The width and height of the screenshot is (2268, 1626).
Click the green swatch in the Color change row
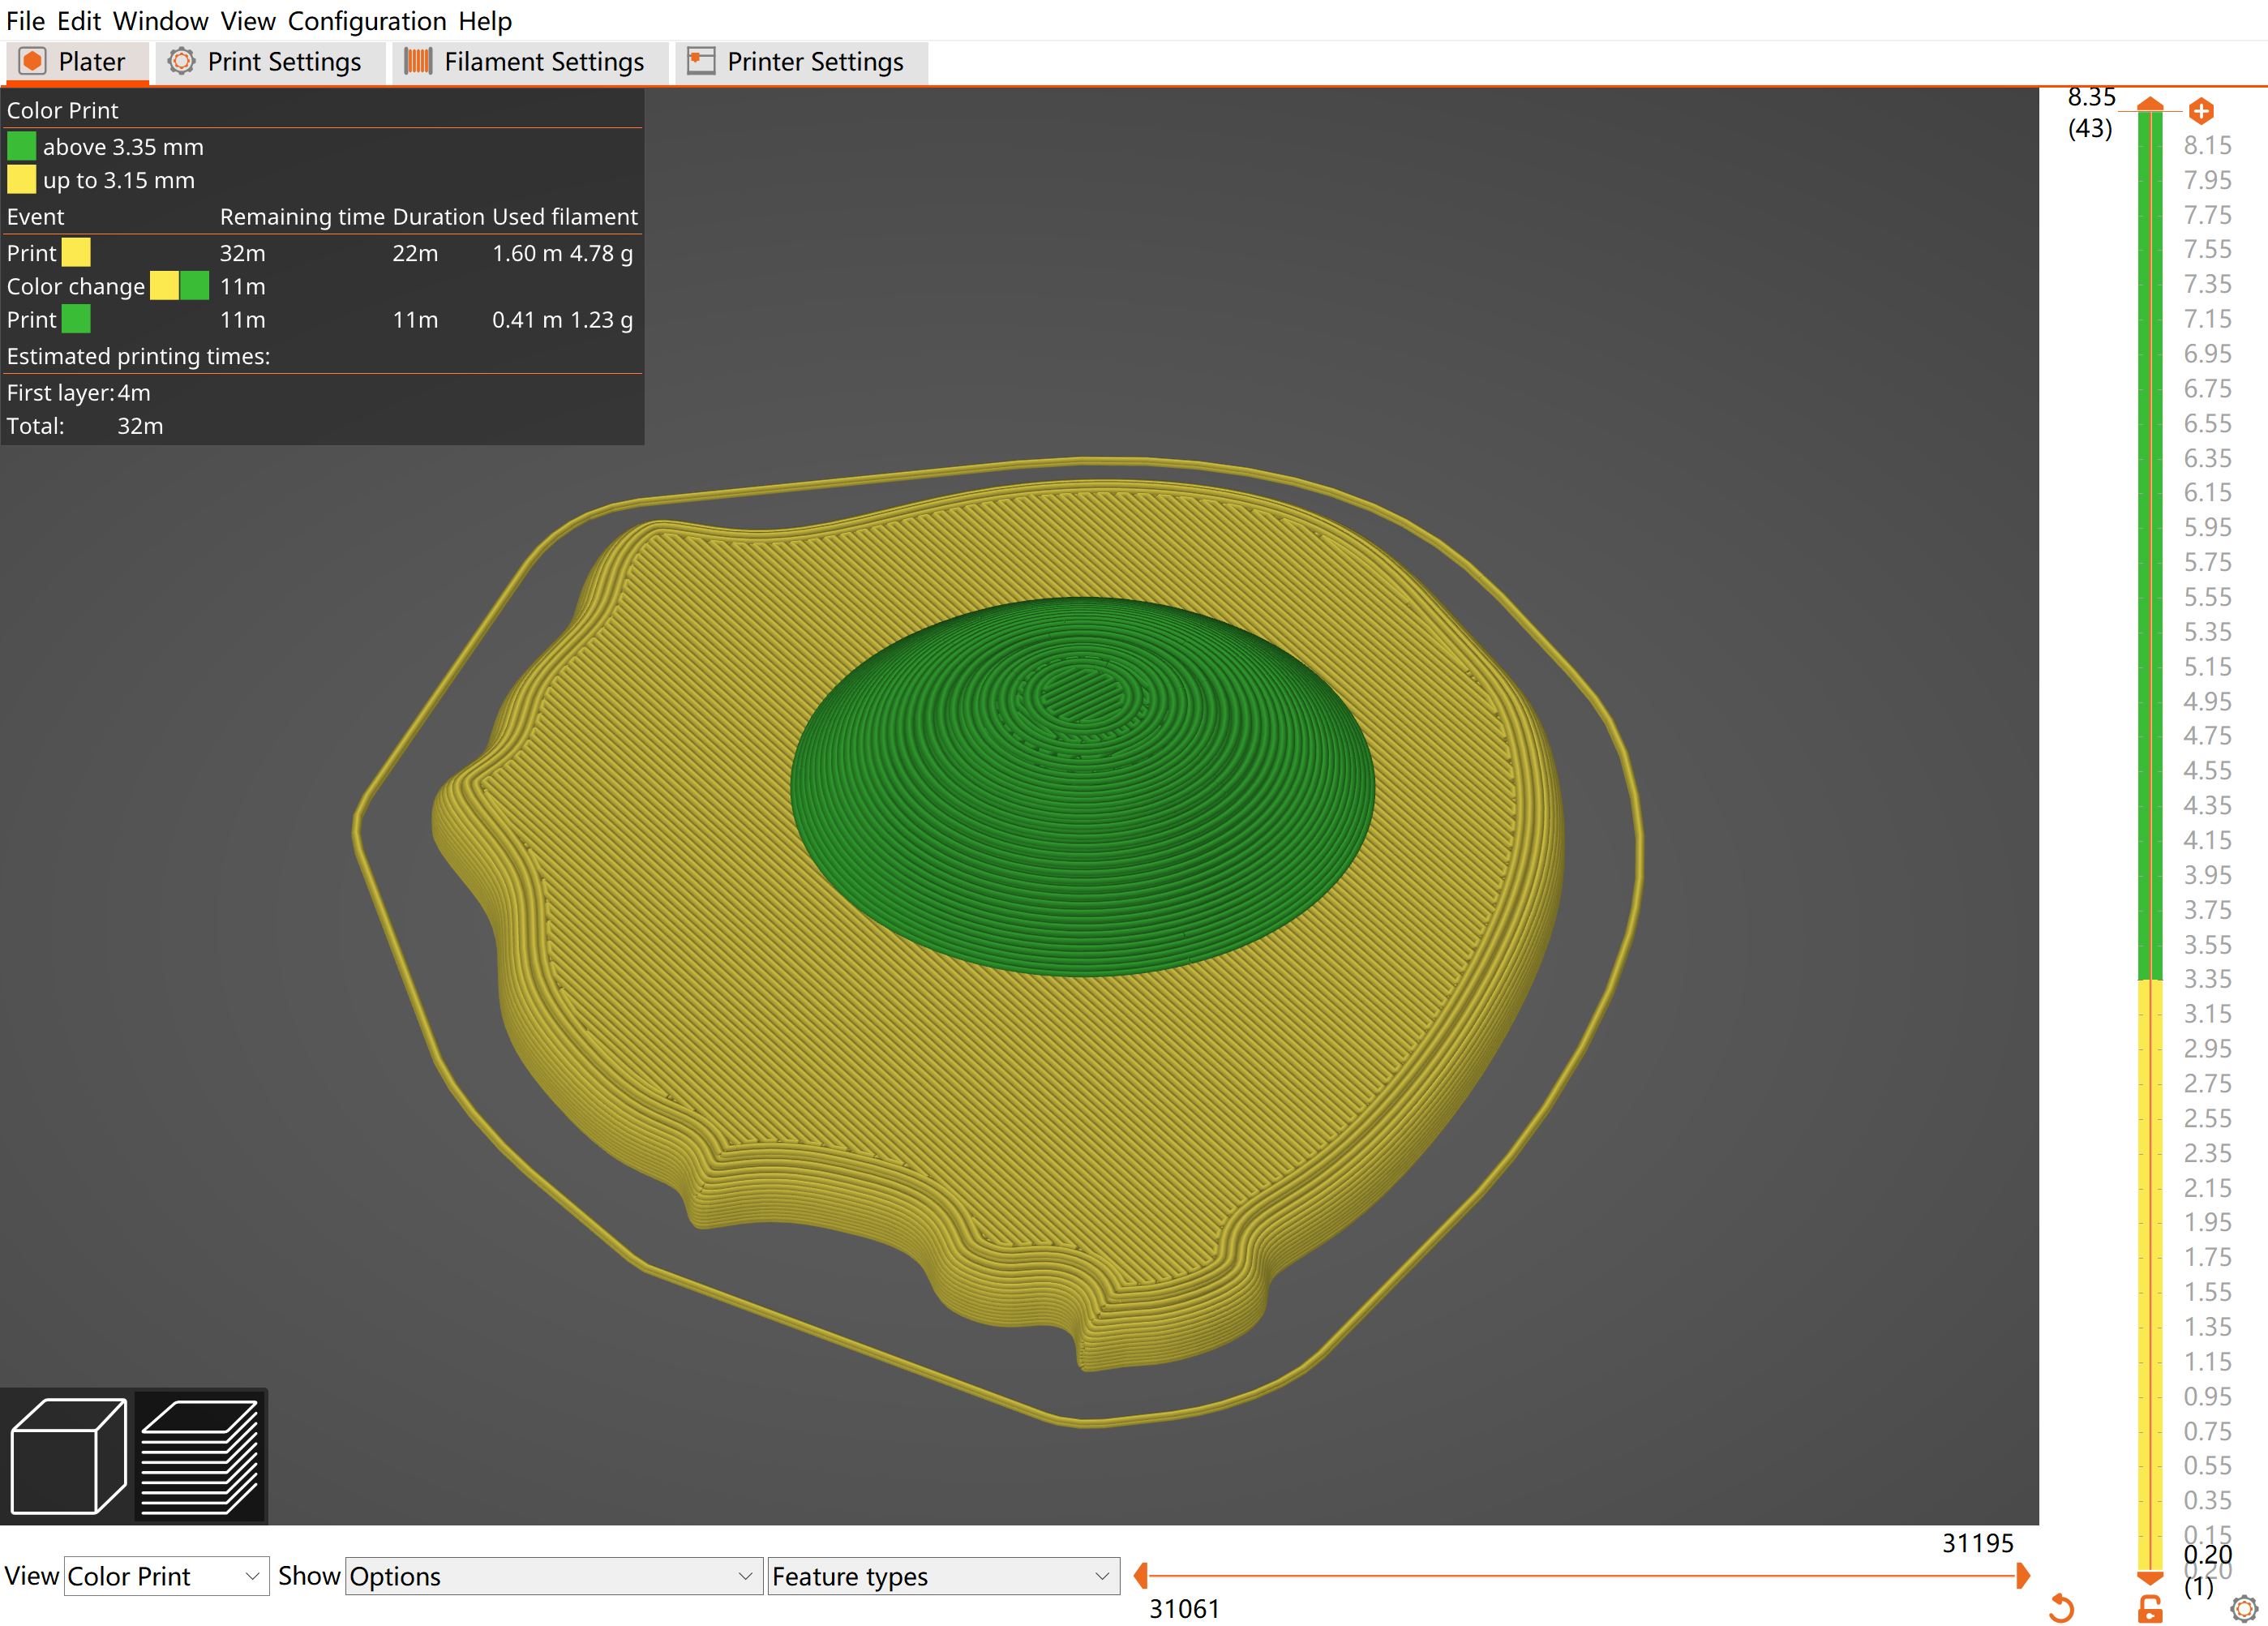point(195,286)
